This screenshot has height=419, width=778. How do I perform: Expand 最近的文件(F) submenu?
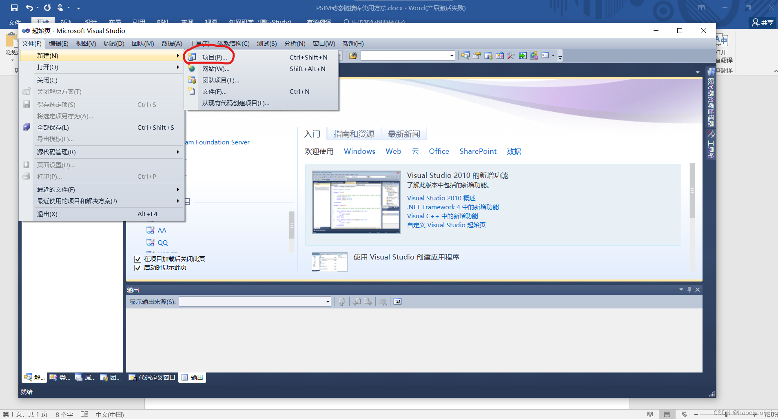[x=102, y=189]
